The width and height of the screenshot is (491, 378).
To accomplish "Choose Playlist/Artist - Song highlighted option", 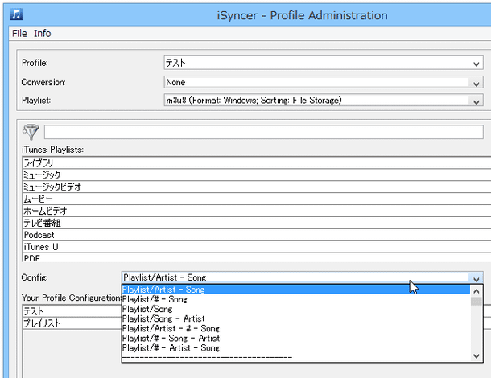I will point(296,290).
